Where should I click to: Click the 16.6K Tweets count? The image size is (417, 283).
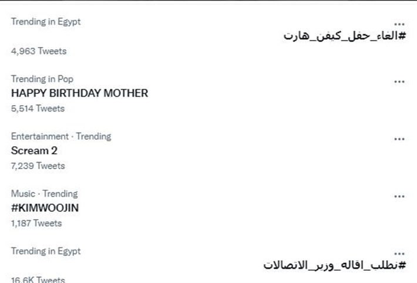point(38,279)
